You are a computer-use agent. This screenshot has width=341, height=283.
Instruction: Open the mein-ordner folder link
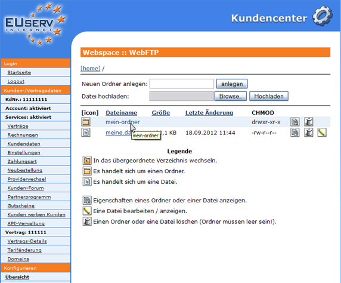[123, 122]
